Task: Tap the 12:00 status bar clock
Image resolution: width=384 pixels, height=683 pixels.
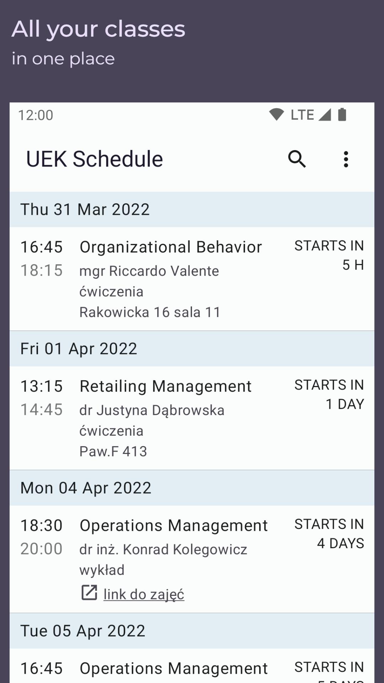Action: 36,115
